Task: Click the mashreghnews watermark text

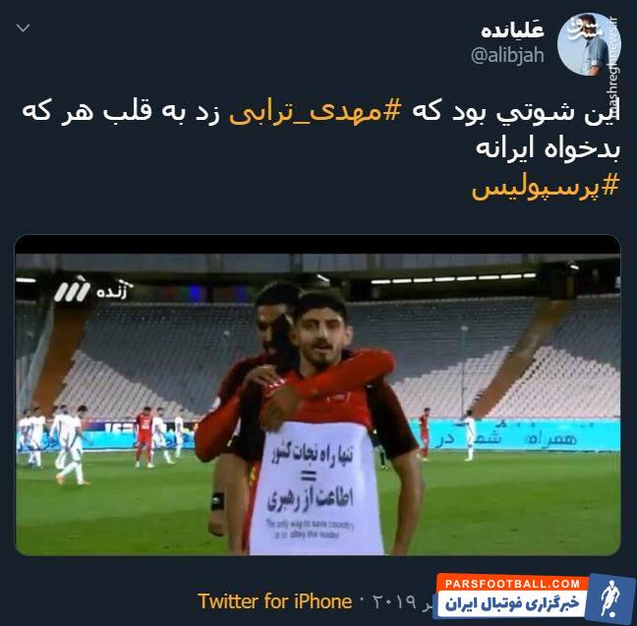Action: pos(613,67)
